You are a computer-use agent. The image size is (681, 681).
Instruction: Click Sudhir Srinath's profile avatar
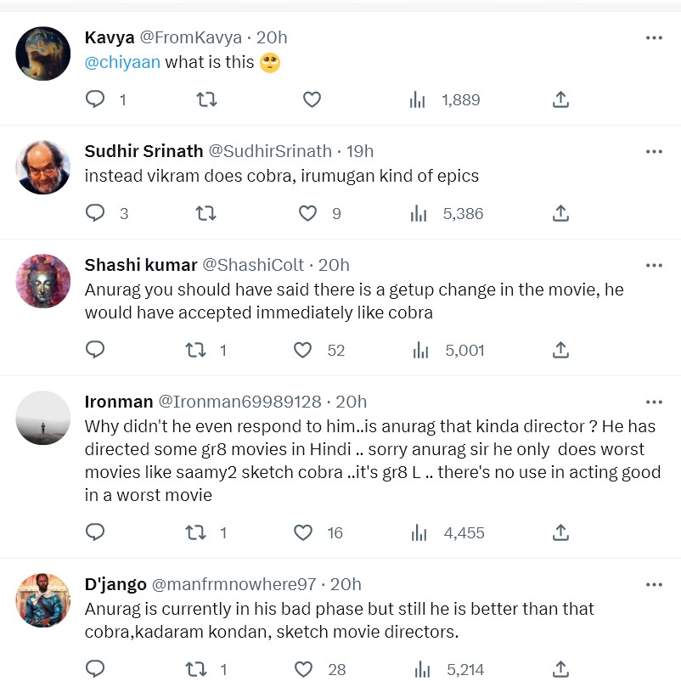[43, 167]
